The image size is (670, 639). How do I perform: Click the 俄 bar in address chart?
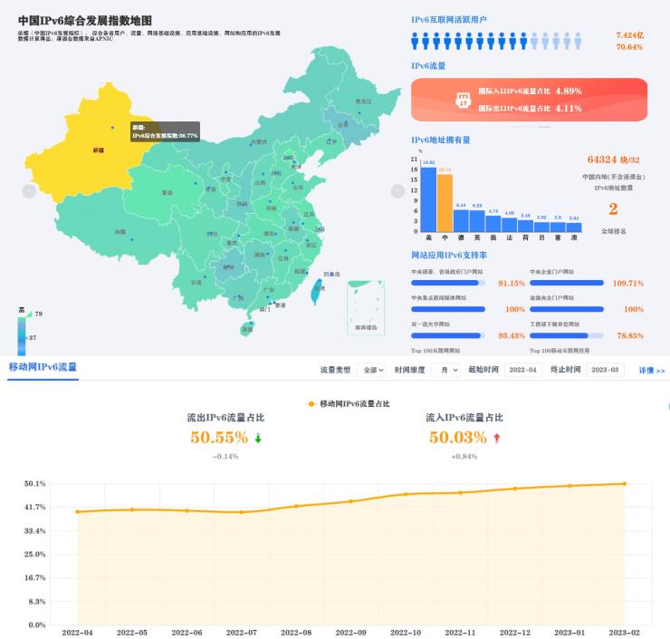[x=493, y=224]
